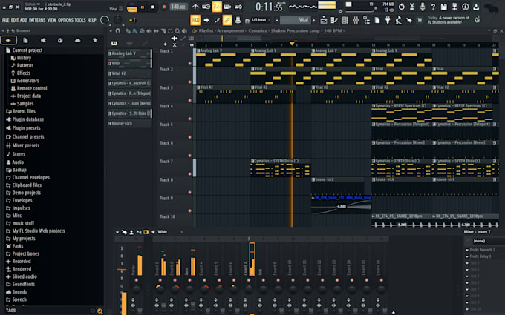Open the project info icon
The image size is (505, 315).
point(465,7)
